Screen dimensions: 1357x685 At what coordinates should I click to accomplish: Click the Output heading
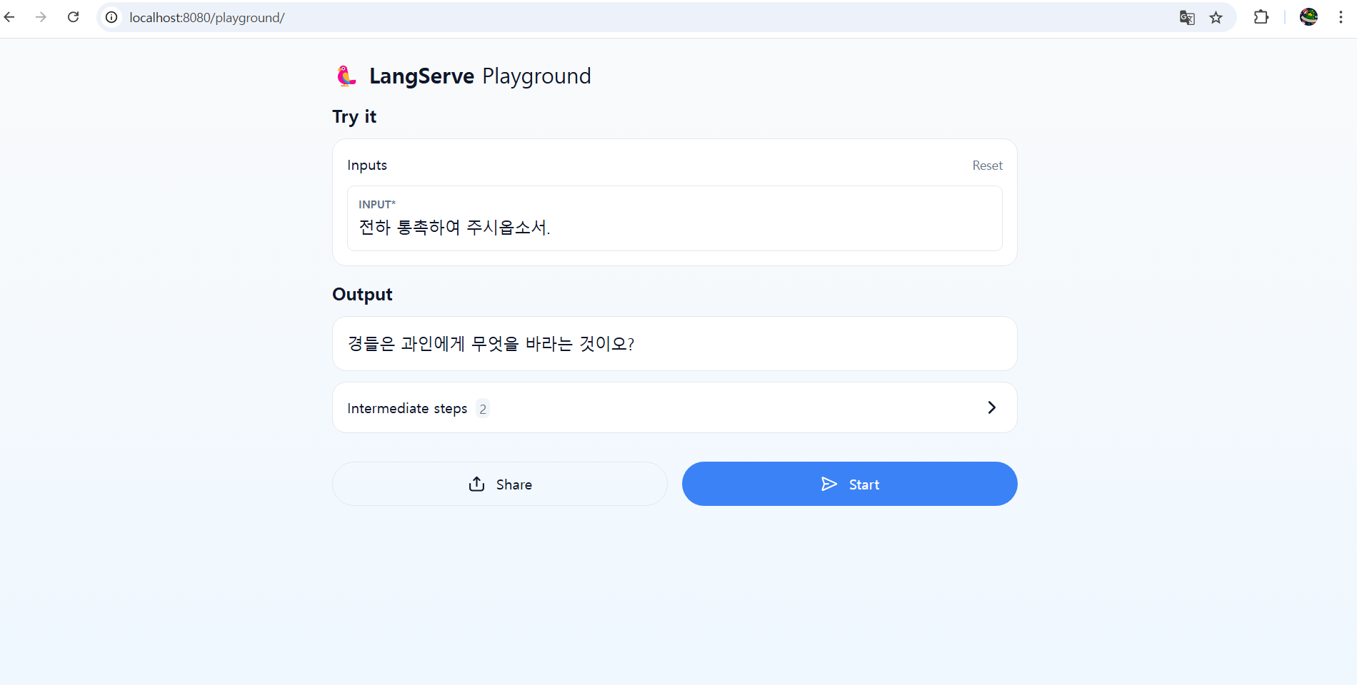[362, 295]
